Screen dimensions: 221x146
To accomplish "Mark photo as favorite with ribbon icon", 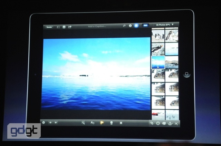I will 112,123.
